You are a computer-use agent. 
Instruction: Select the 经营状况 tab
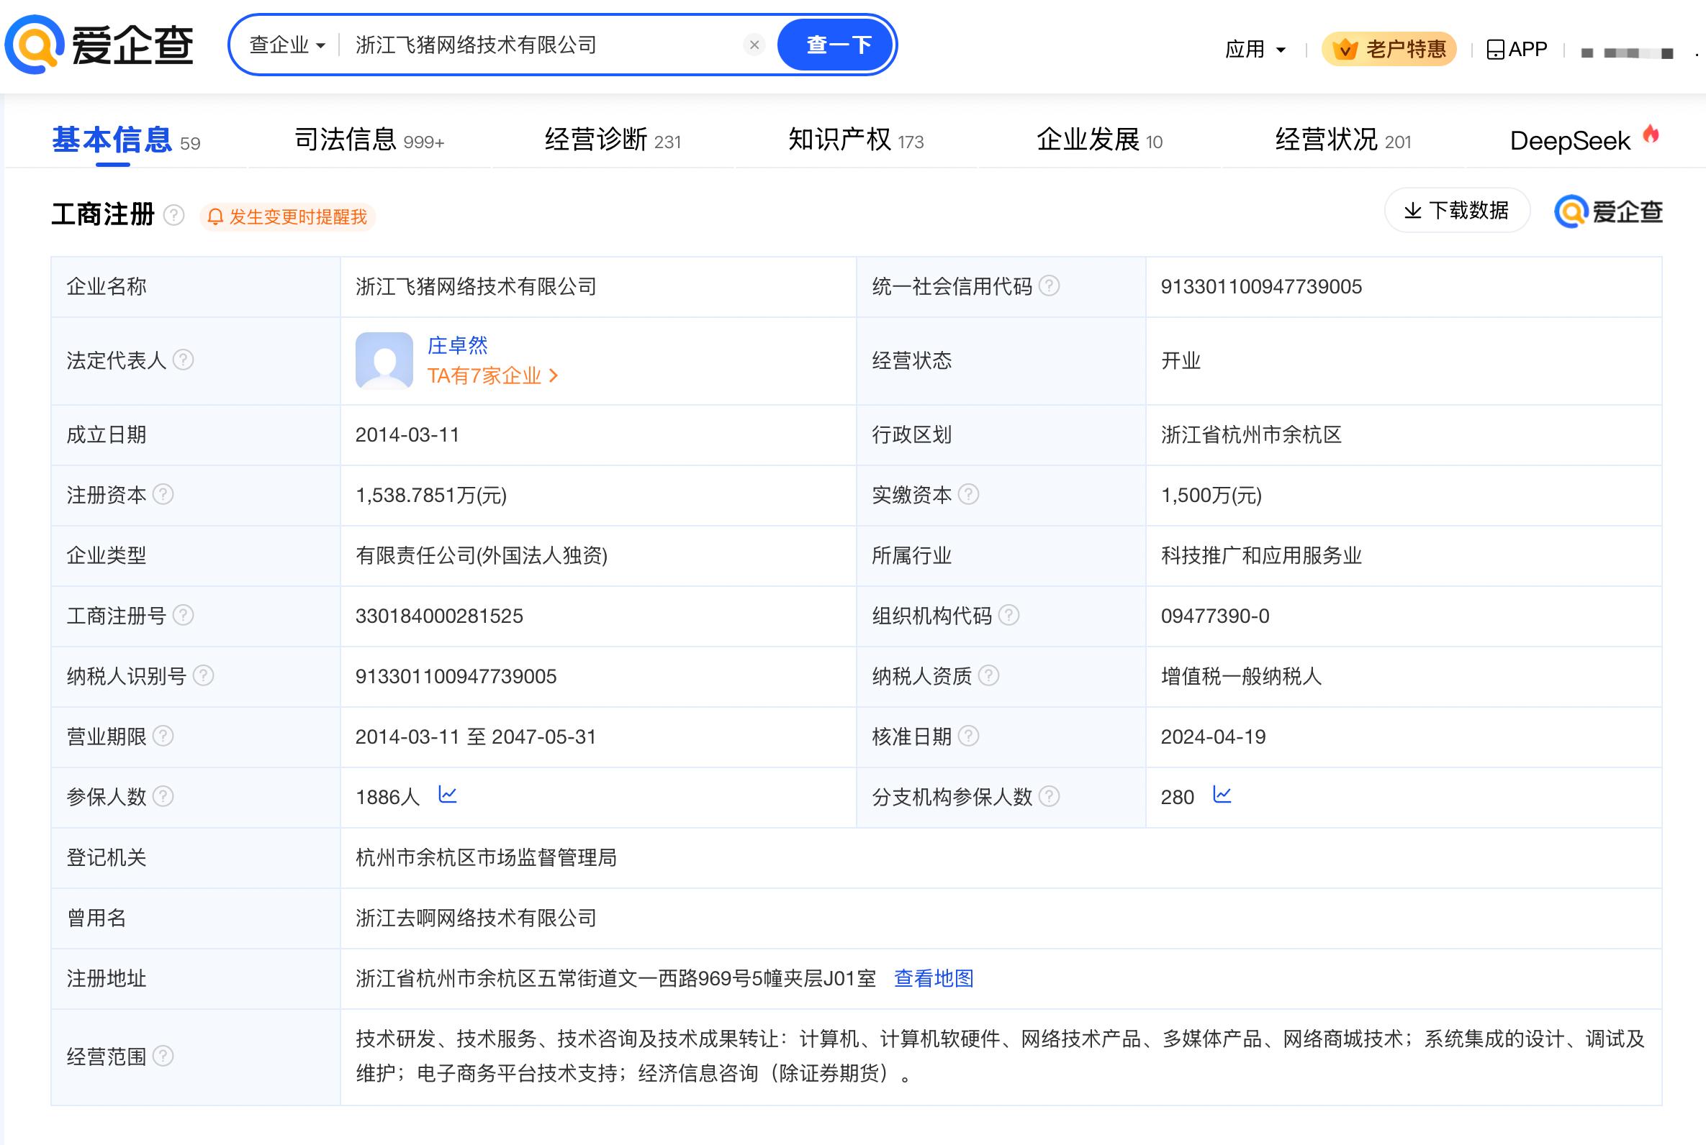click(x=1343, y=140)
